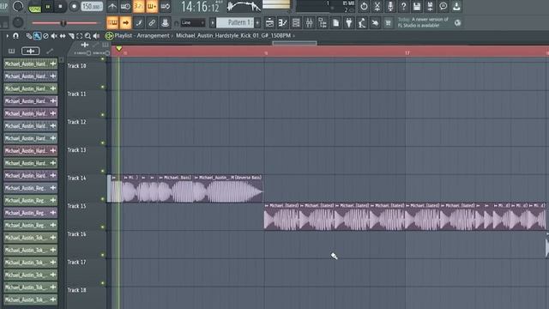This screenshot has height=309, width=549.
Task: Click the stop transport button
Action: point(60,6)
